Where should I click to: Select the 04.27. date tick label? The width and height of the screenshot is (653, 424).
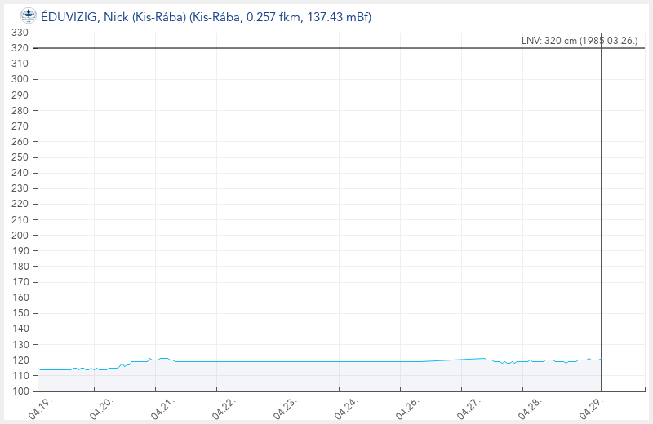tap(468, 407)
